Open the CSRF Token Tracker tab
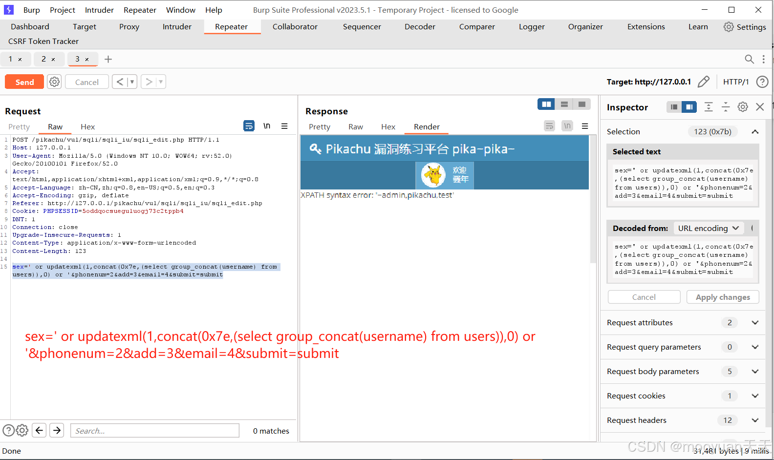 coord(43,42)
